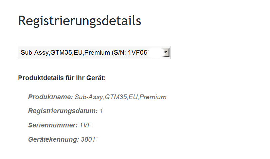Click 'Sub-Assy' at start of dropdown field
Image resolution: width=270 pixels, height=159 pixels.
(34, 53)
